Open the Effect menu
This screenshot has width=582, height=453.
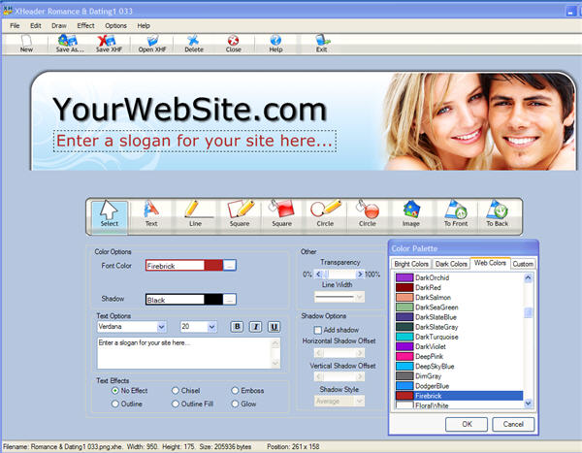click(86, 24)
